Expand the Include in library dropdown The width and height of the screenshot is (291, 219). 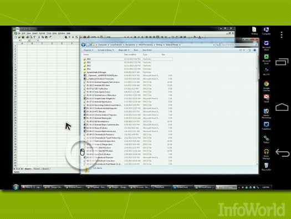click(x=106, y=50)
